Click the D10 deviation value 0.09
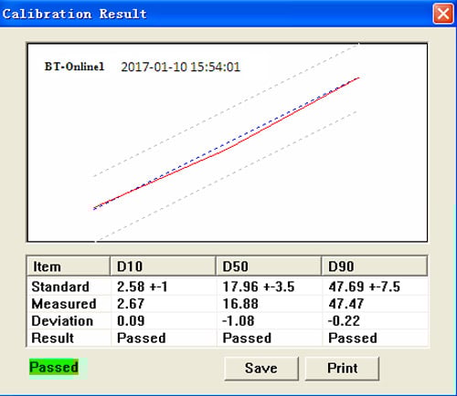 tap(131, 321)
